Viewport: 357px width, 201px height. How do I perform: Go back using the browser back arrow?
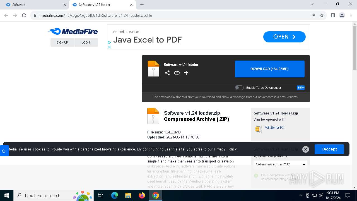pyautogui.click(x=6, y=15)
